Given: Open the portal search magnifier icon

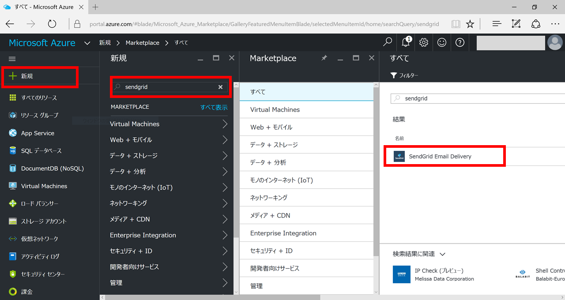Looking at the screenshot, I should (x=388, y=42).
